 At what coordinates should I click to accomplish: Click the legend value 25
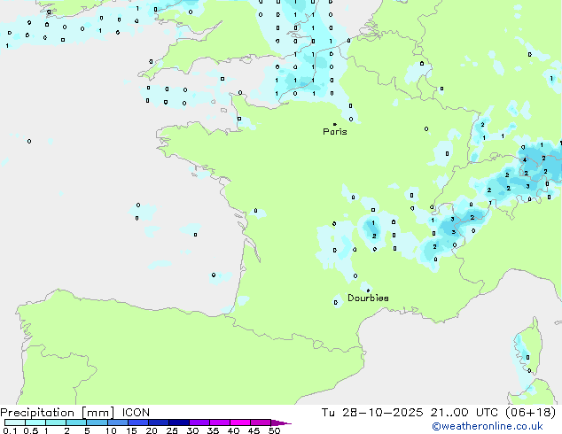(x=172, y=430)
